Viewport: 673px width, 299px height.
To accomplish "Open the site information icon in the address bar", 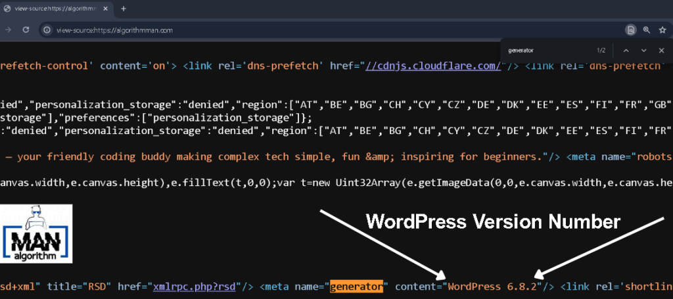I will tap(47, 30).
